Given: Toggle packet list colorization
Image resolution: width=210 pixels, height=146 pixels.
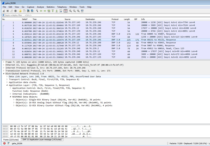Looking at the screenshot, I should [x=66, y=11].
